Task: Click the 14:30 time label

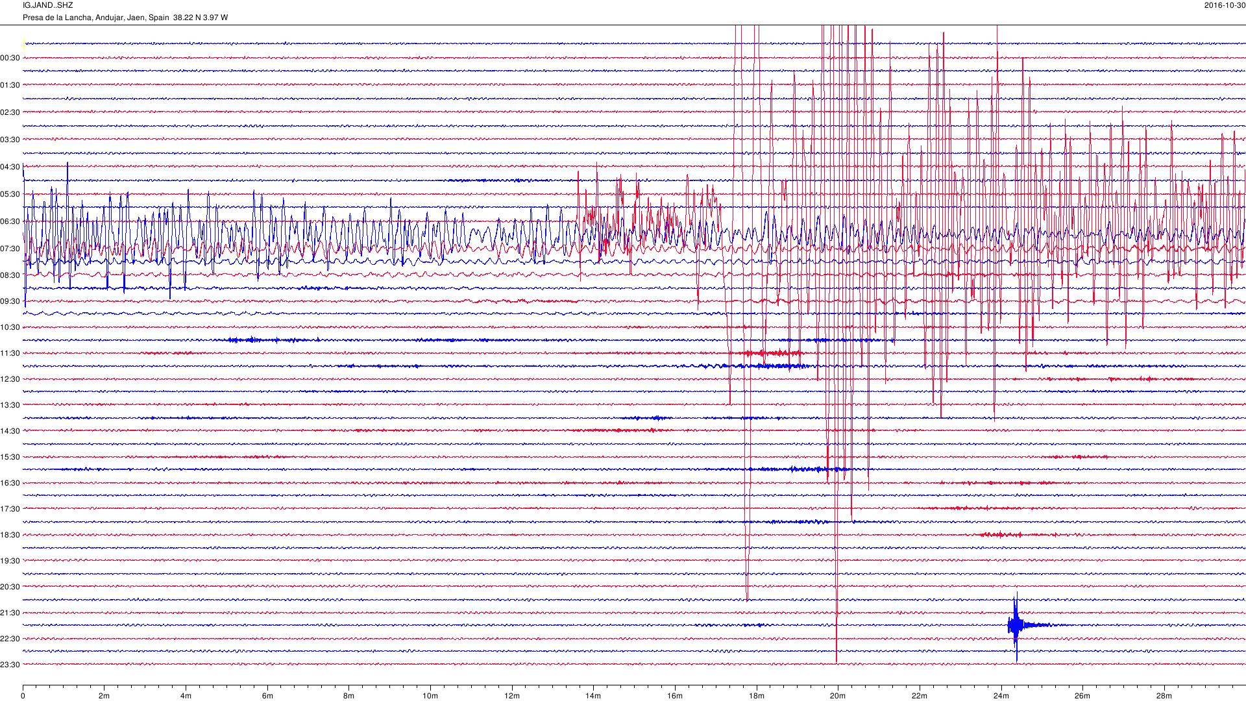Action: point(10,432)
